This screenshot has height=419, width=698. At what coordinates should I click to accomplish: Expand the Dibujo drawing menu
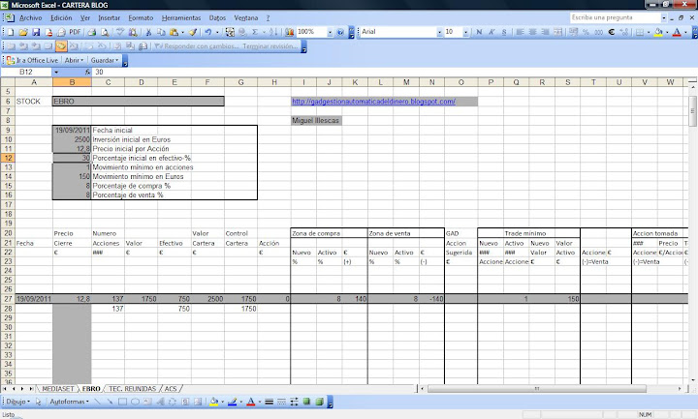(17, 402)
